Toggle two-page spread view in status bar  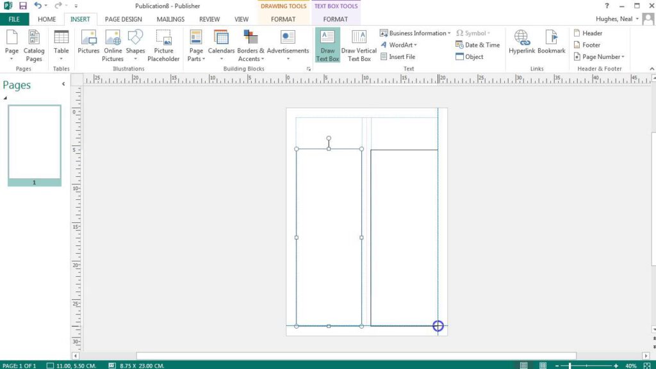tap(543, 365)
